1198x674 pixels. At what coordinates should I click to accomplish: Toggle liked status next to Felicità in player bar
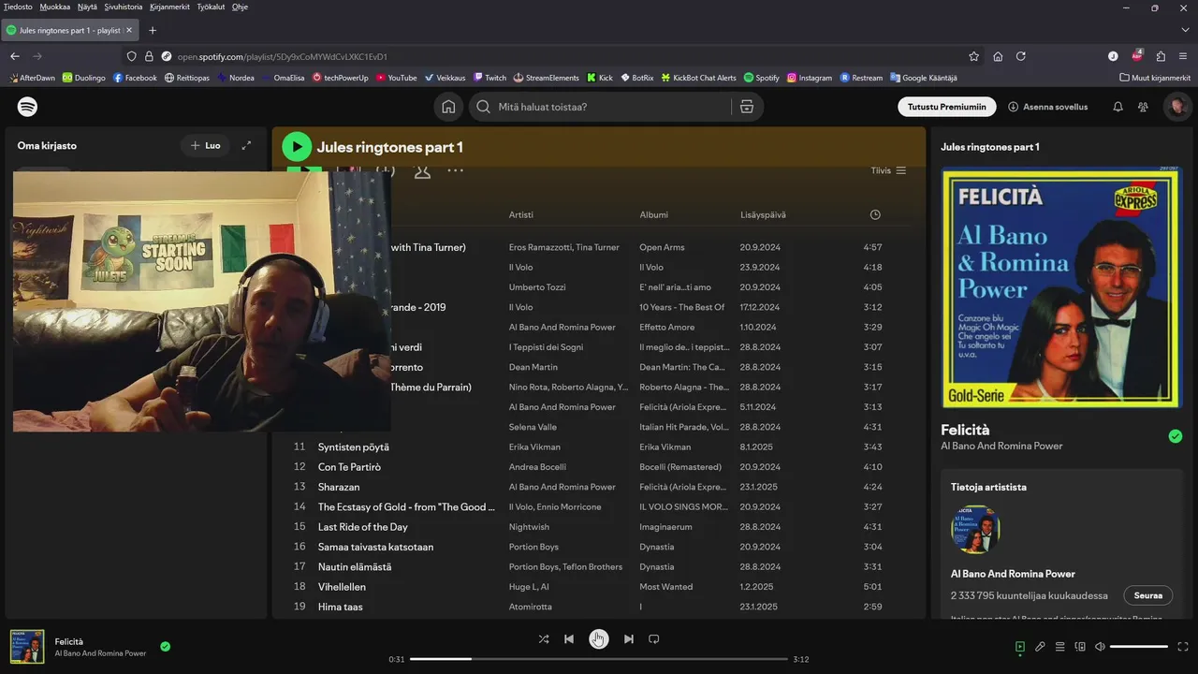[x=166, y=646]
